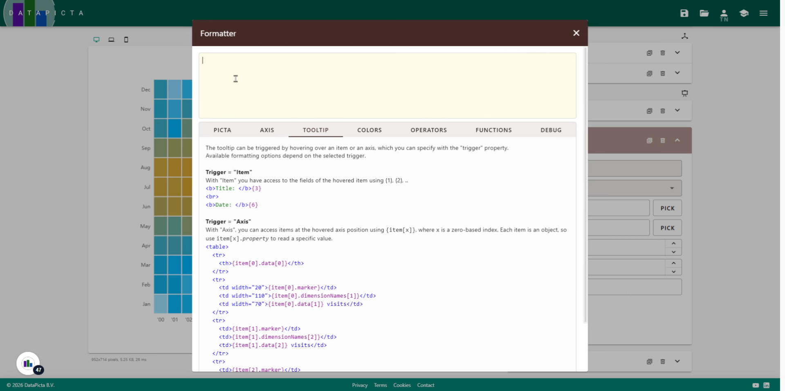Duplicate the second right-panel row
Viewport: 785px width, 391px height.
pyautogui.click(x=649, y=73)
